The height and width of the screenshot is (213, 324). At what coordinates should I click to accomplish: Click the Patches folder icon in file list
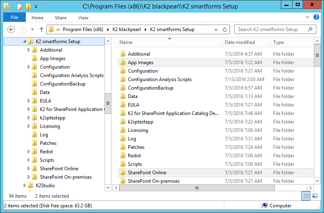(123, 147)
